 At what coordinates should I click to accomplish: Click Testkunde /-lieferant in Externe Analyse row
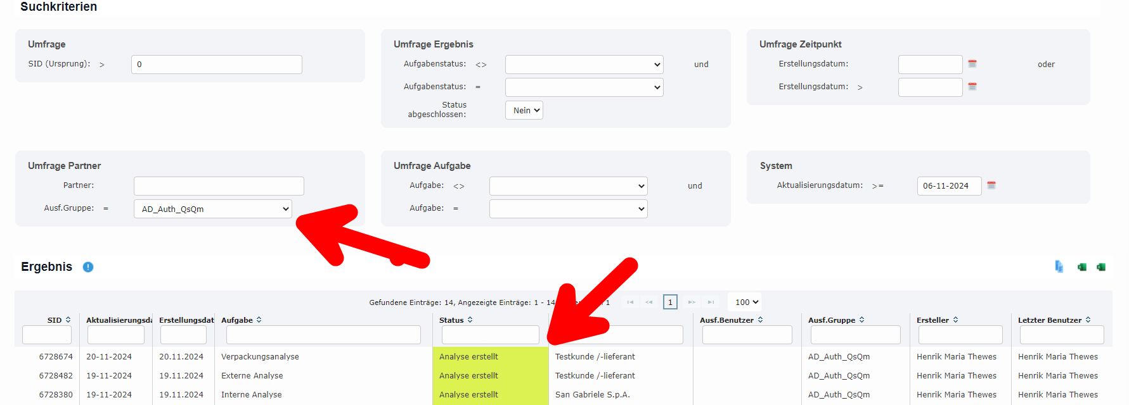tap(595, 376)
